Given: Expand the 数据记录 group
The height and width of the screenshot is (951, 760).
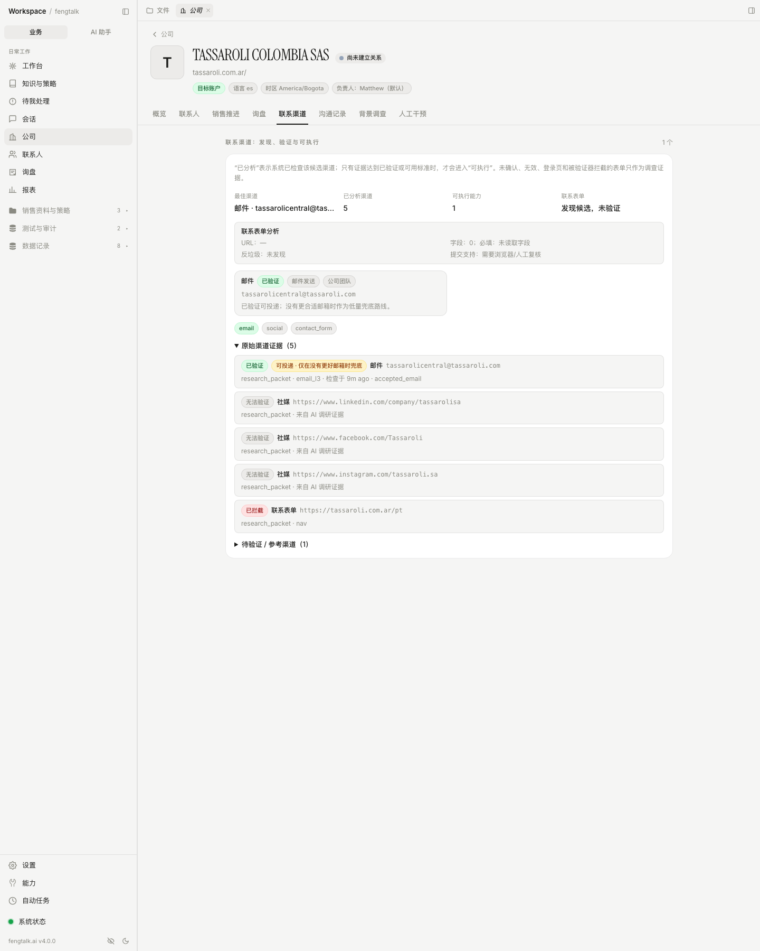Looking at the screenshot, I should 127,246.
